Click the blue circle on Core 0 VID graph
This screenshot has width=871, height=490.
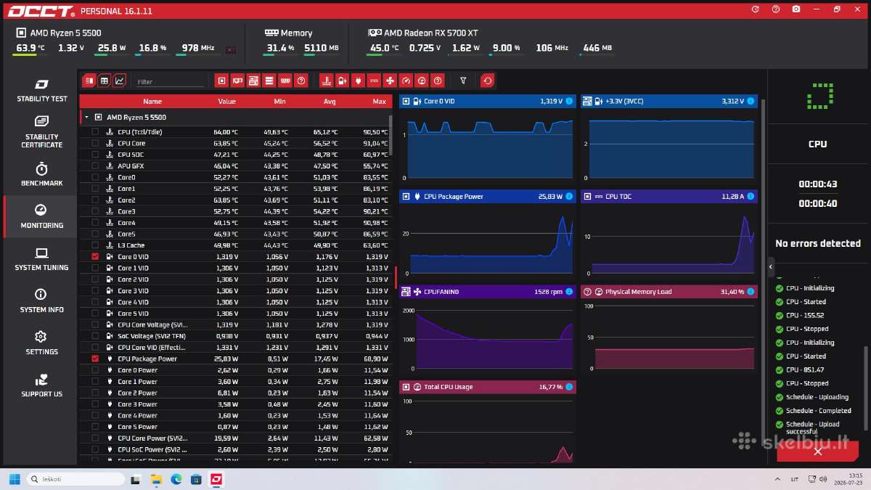tap(569, 101)
